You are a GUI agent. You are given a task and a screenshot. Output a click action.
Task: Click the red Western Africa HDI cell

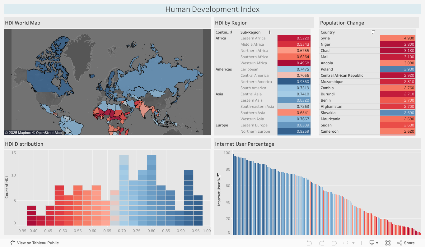coord(294,63)
